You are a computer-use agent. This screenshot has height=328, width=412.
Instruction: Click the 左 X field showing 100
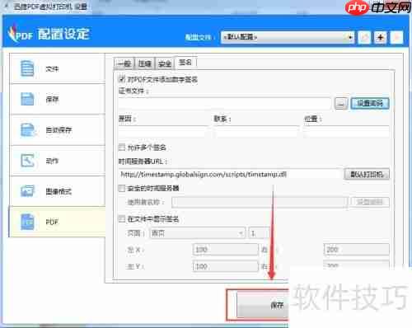[x=226, y=250]
